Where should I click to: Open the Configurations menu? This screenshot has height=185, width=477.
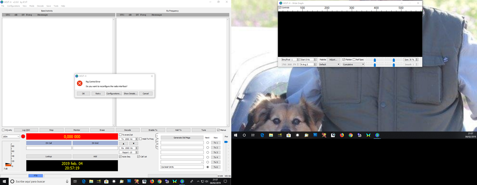(14, 6)
